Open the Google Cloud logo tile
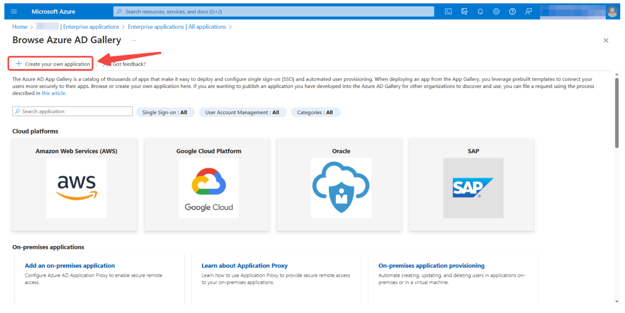The width and height of the screenshot is (625, 313). [209, 188]
